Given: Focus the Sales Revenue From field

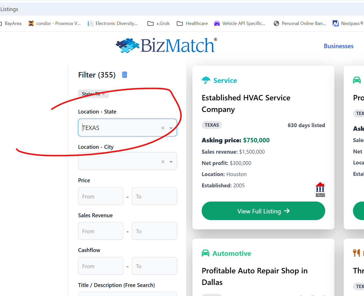Looking at the screenshot, I should pyautogui.click(x=101, y=231).
